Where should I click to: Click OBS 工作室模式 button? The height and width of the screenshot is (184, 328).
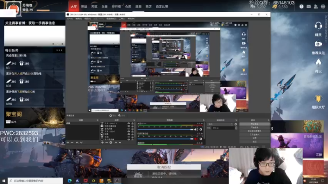pos(255,135)
